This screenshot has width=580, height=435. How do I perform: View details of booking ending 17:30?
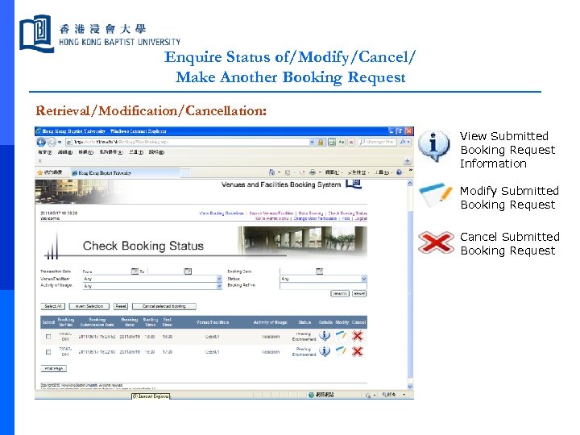325,351
